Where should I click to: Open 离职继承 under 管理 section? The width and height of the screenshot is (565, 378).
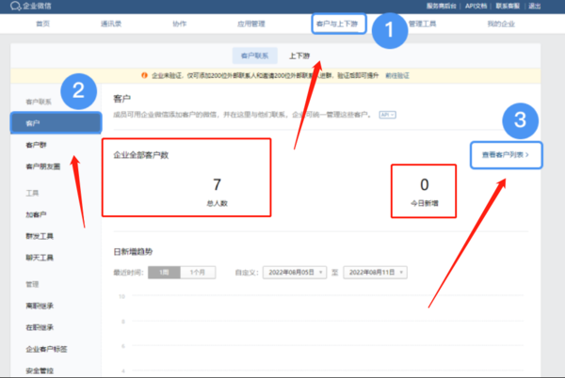click(39, 306)
